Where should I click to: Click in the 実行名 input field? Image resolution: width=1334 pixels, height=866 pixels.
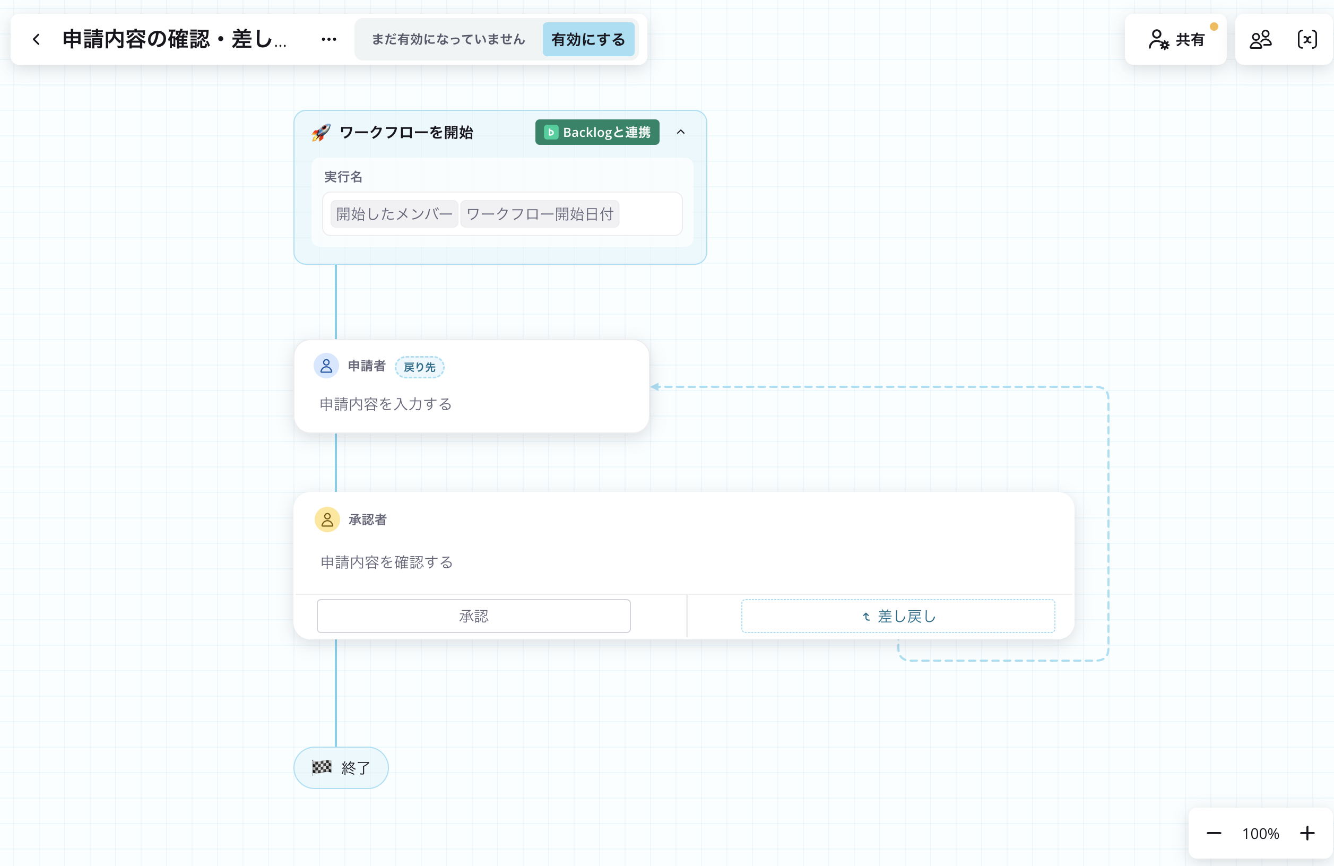click(x=502, y=213)
